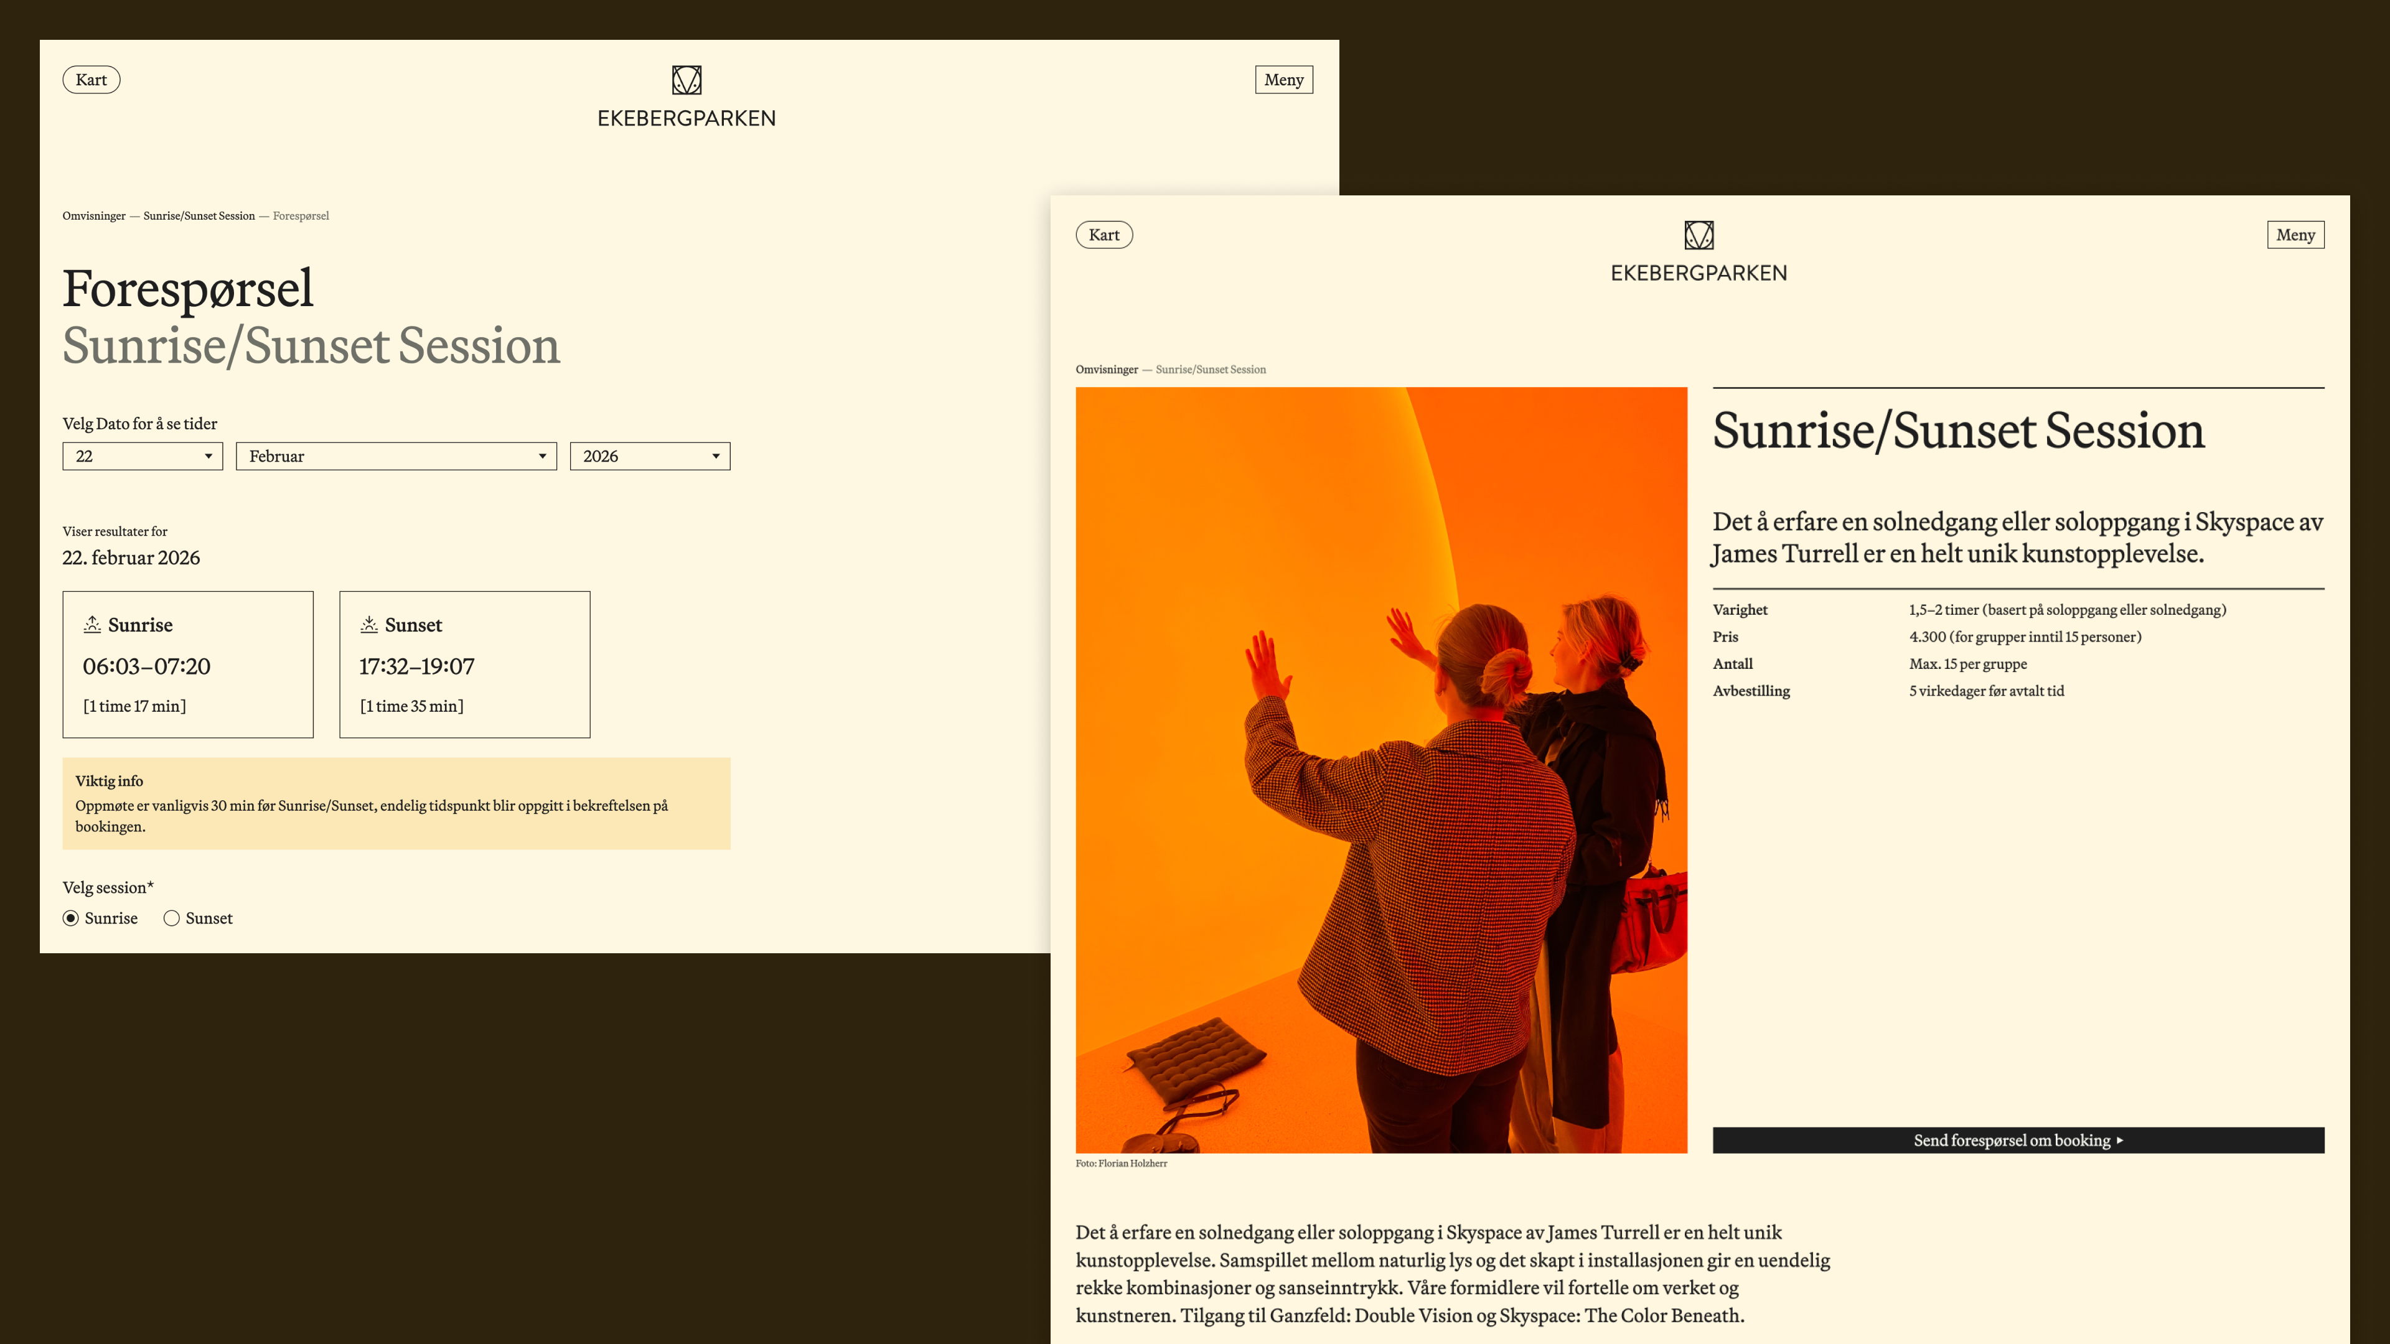Click EKEBERGPARKEN wordmark on Session page
Screen dimensions: 2390x1344
(1699, 274)
